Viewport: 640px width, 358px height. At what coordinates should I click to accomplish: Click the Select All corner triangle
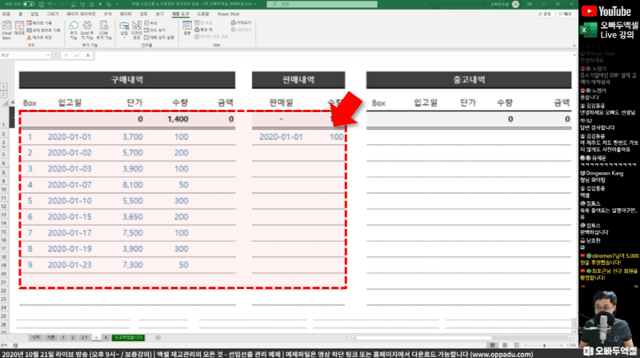pos(6,103)
